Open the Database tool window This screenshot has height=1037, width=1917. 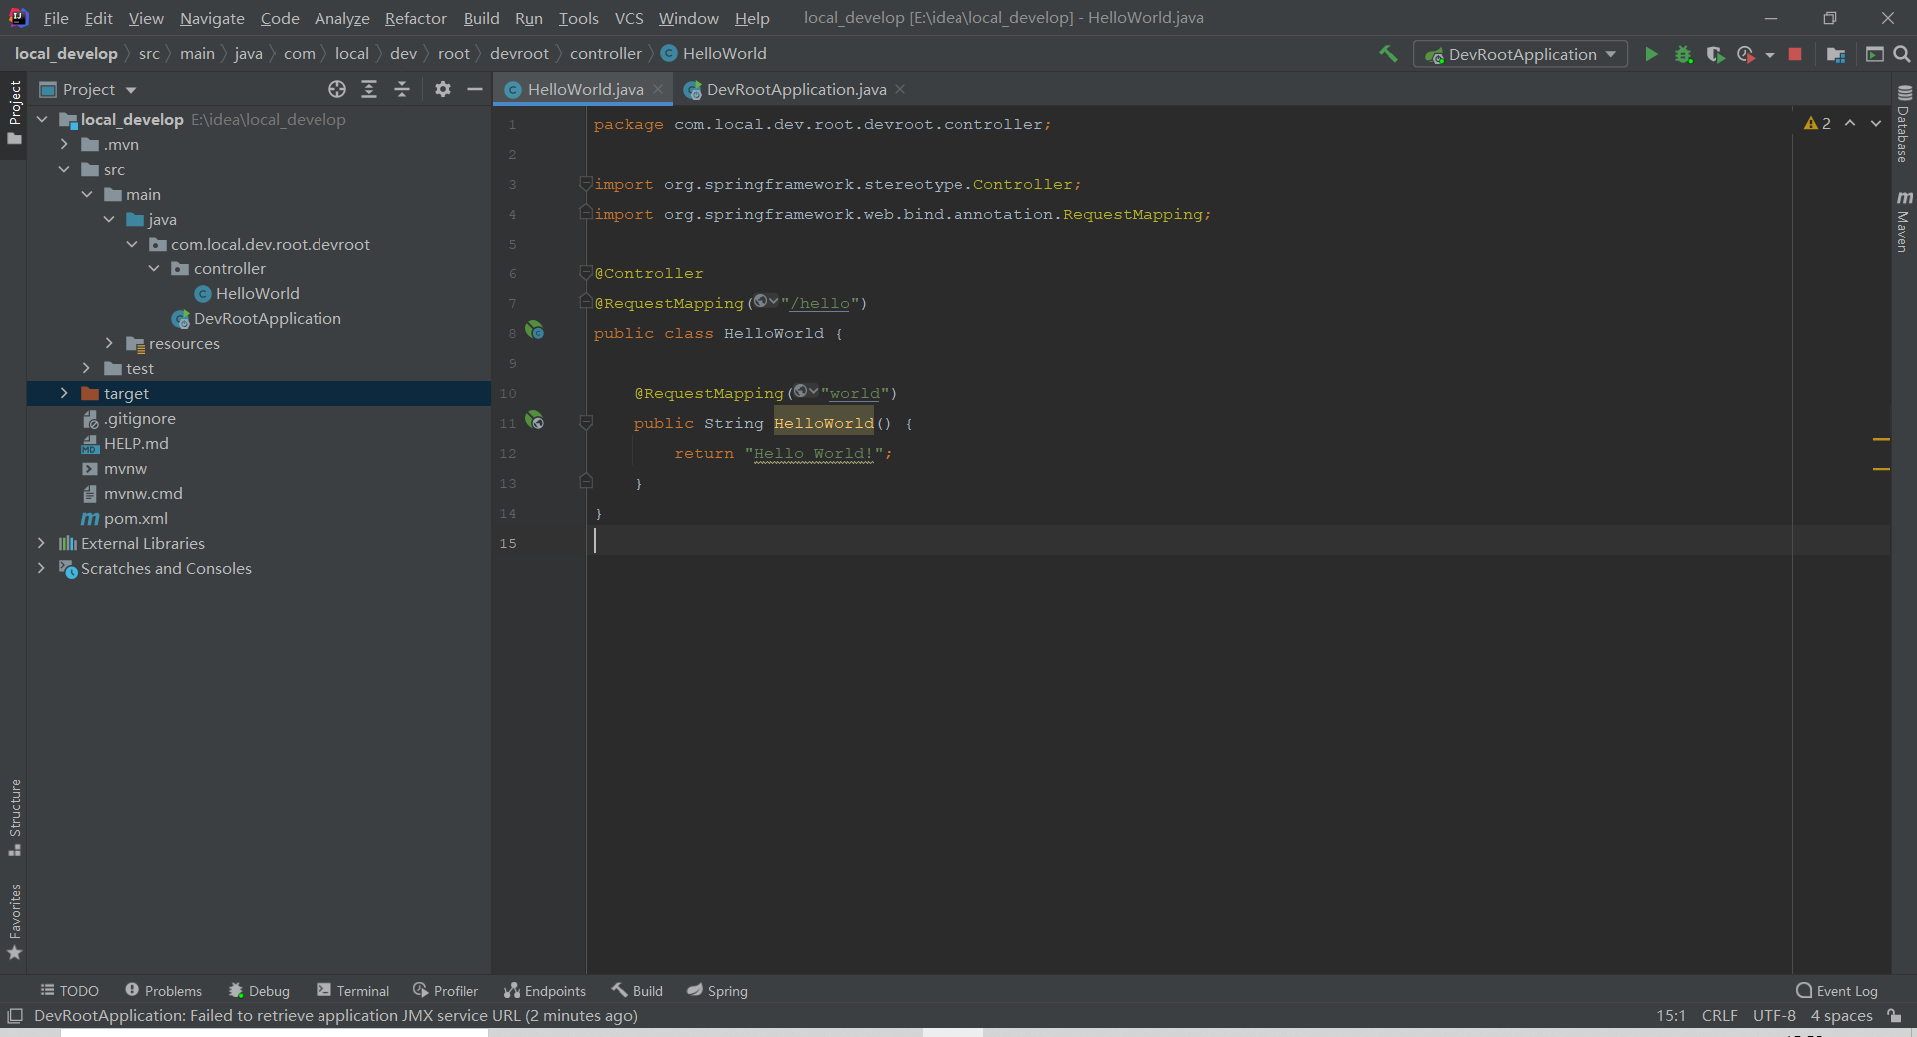(x=1904, y=124)
